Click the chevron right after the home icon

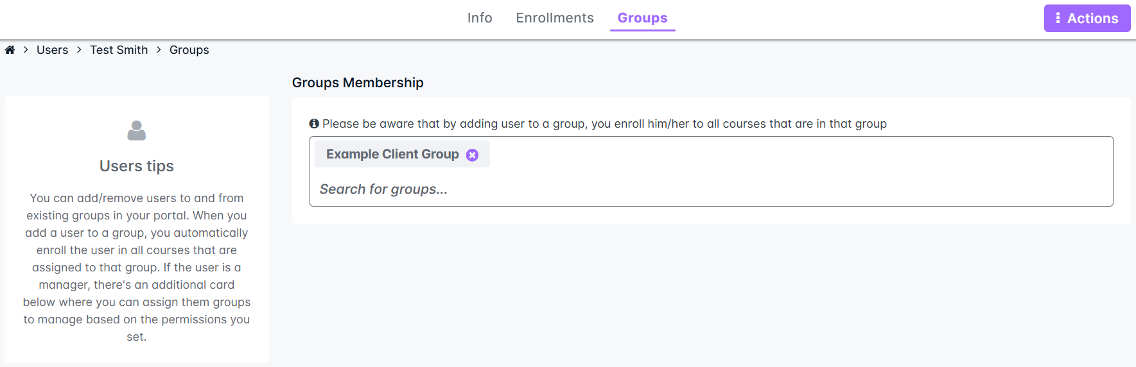(x=26, y=50)
